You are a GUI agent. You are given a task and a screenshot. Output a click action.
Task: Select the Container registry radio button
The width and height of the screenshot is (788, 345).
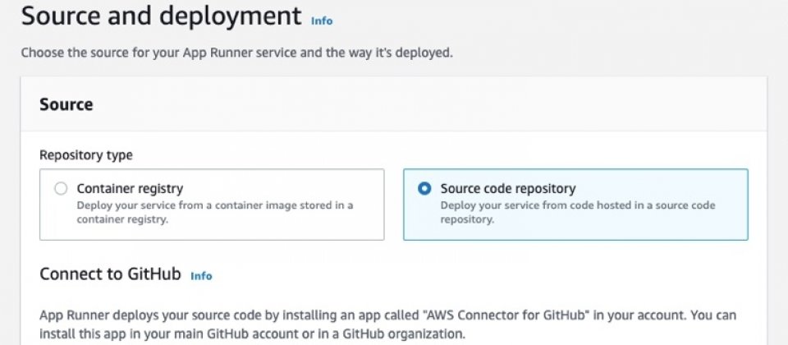click(61, 189)
